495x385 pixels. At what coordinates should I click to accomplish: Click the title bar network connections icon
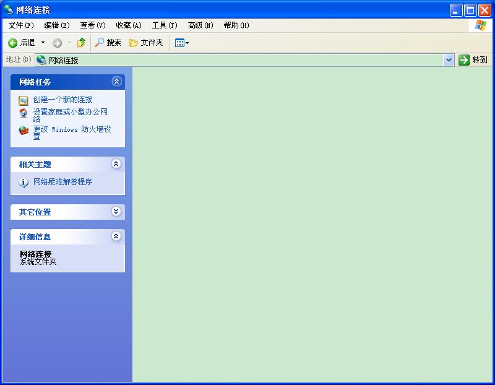(9, 10)
